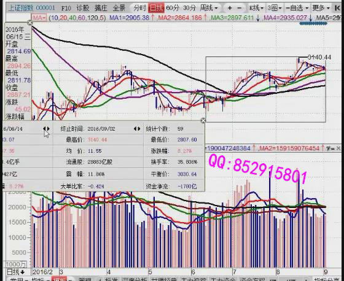Select the 60分 period tab

click(173, 8)
